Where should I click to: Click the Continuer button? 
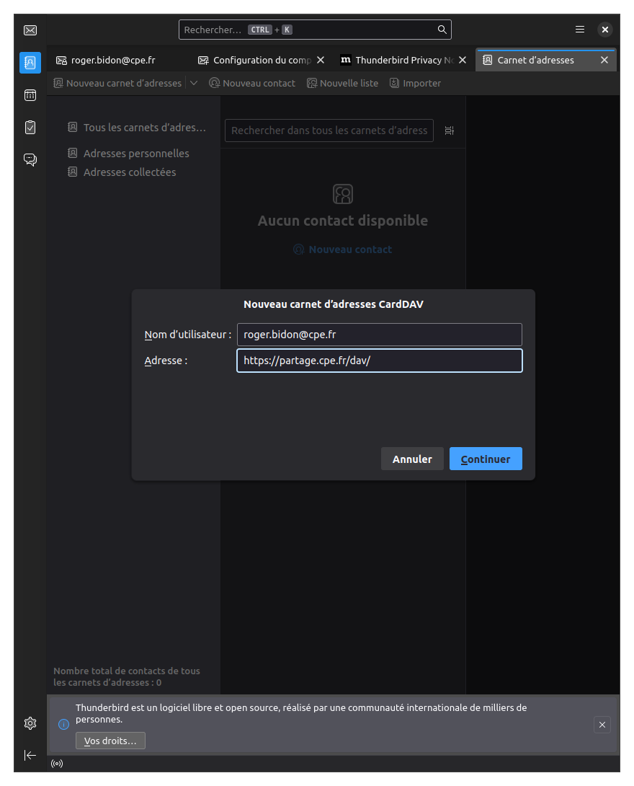pyautogui.click(x=486, y=459)
